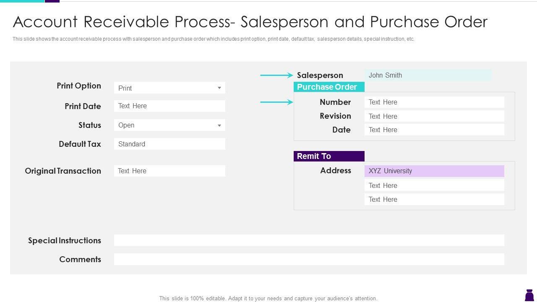Image resolution: width=537 pixels, height=302 pixels.
Task: Expand the Print Option dropdown arrow
Action: pyautogui.click(x=219, y=88)
